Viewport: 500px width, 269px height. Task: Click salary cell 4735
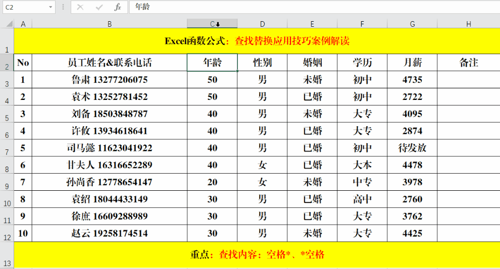(412, 80)
